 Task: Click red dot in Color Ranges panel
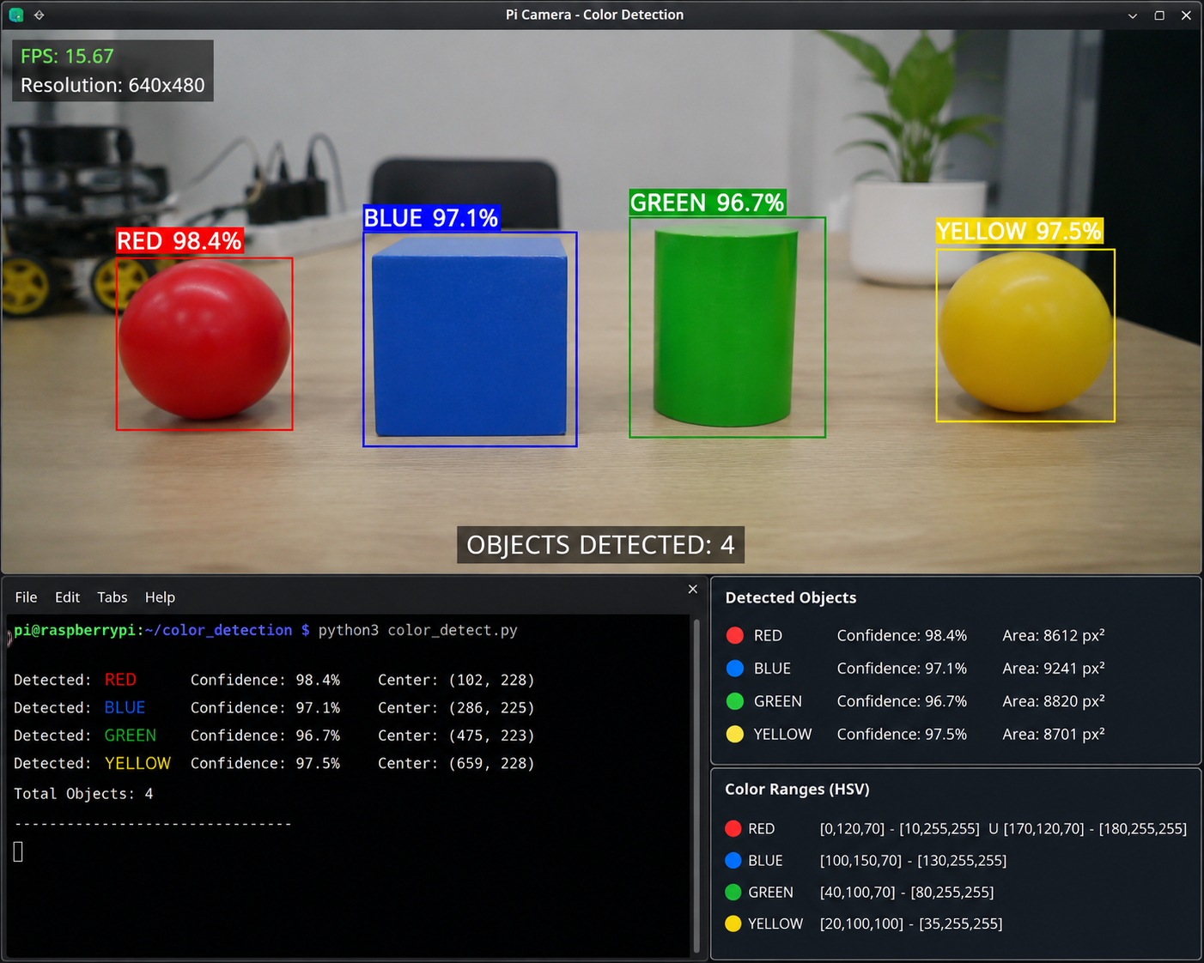click(x=733, y=828)
